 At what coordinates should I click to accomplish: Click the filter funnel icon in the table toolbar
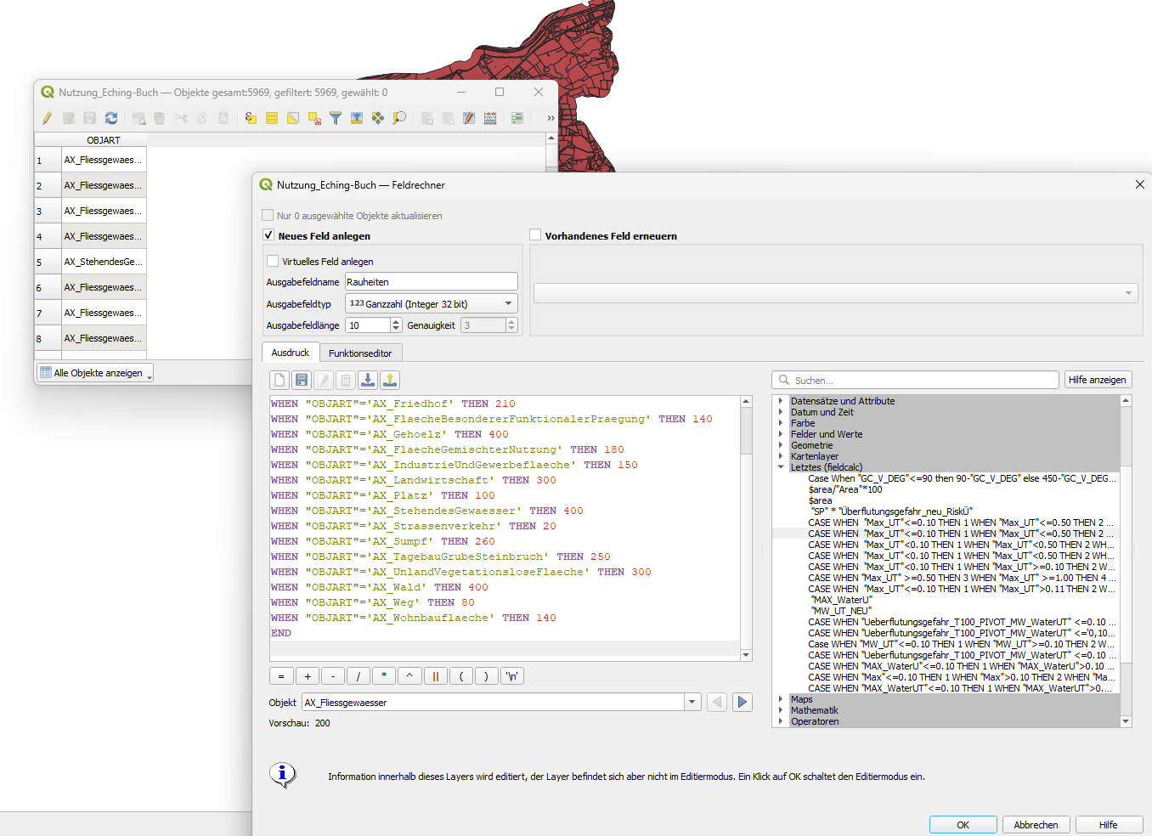(x=336, y=118)
